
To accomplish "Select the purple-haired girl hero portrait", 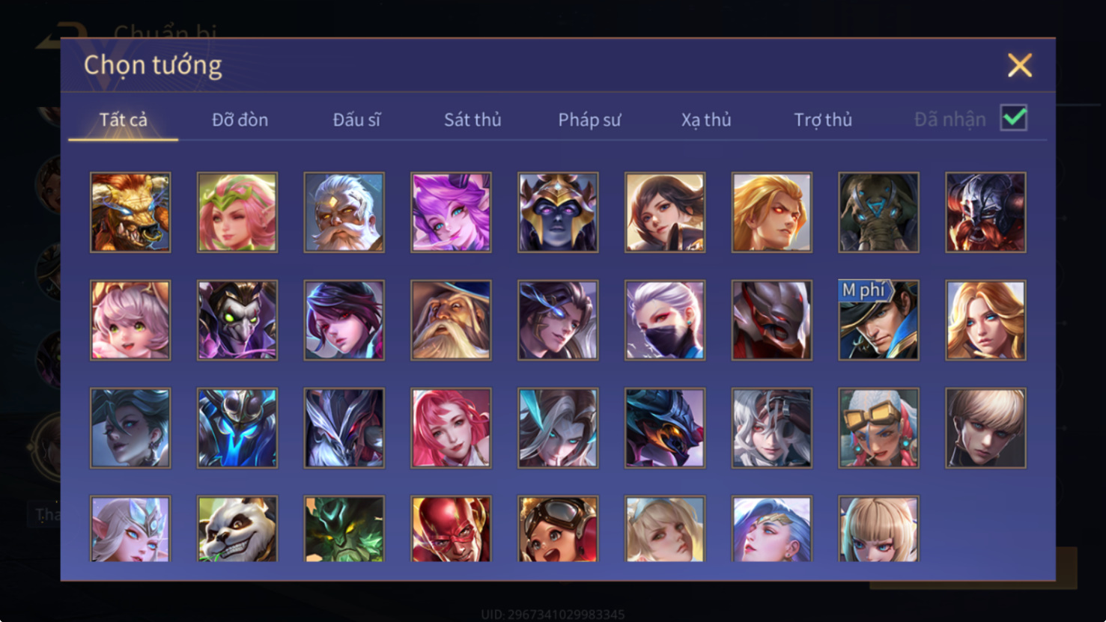I will (x=451, y=213).
